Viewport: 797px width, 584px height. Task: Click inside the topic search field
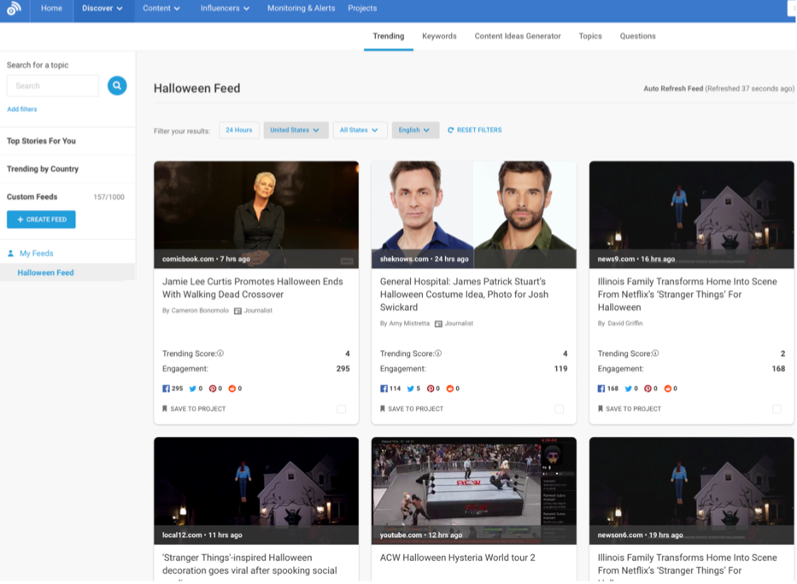pyautogui.click(x=53, y=85)
